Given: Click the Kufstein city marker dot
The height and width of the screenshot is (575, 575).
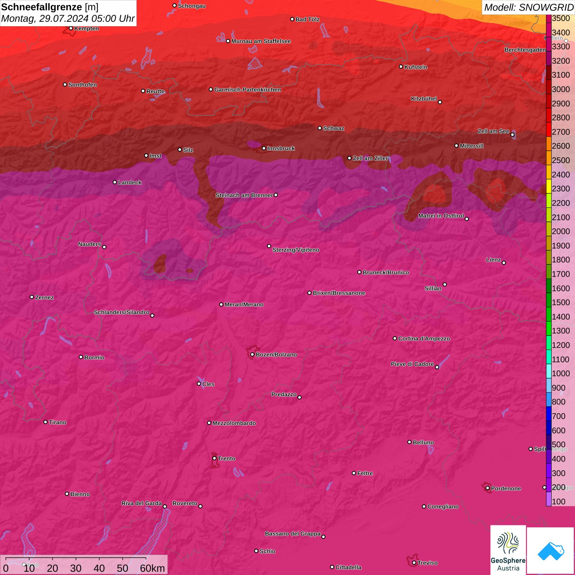Looking at the screenshot, I should (x=401, y=67).
